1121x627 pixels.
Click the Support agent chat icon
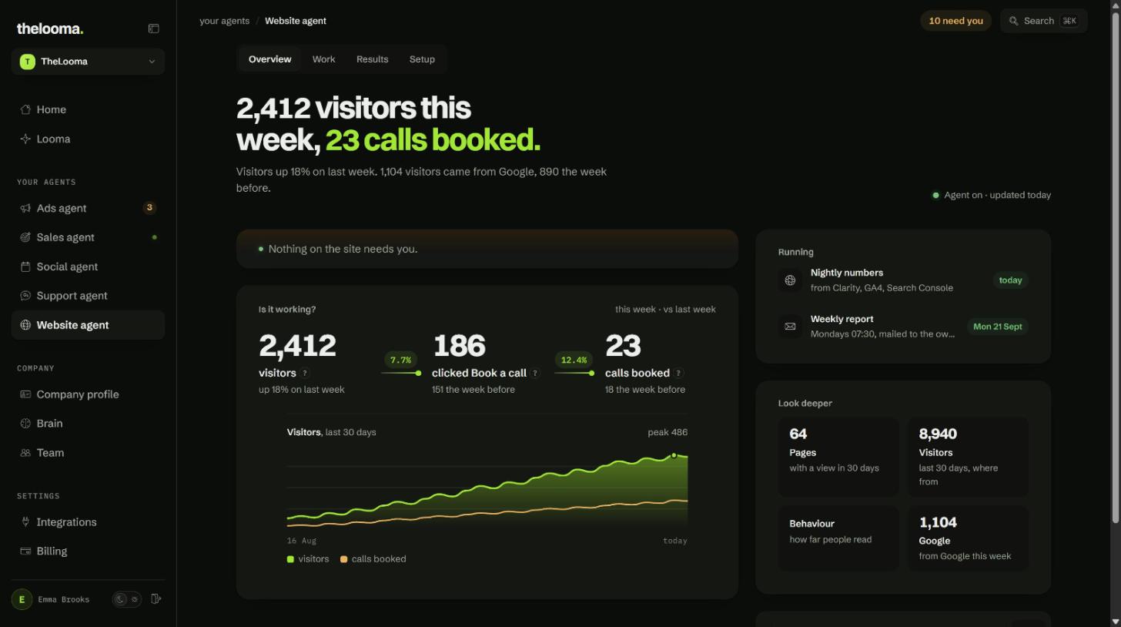(25, 296)
